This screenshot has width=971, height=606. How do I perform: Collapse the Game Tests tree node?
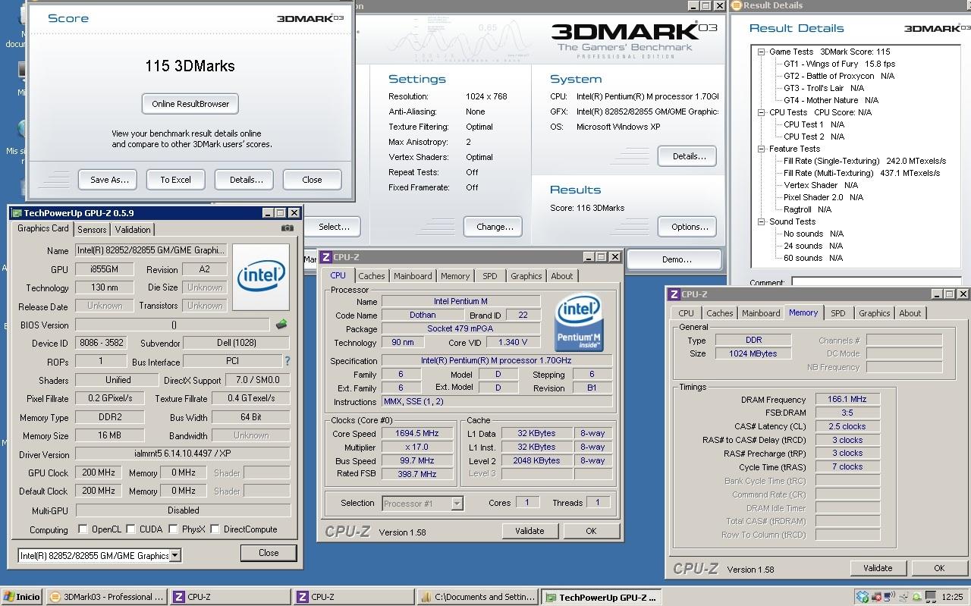click(x=762, y=52)
